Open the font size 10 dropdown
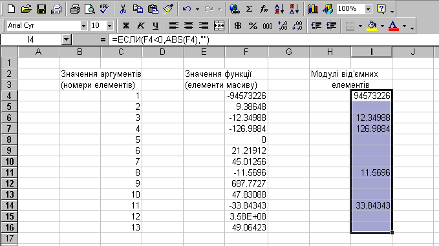This screenshot has width=439, height=246. (x=109, y=26)
